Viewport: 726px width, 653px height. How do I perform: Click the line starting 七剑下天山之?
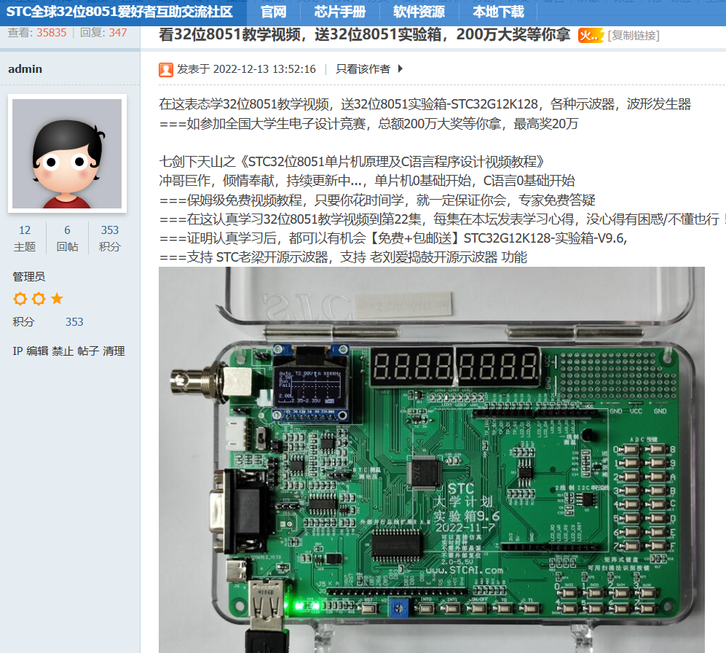(x=352, y=162)
